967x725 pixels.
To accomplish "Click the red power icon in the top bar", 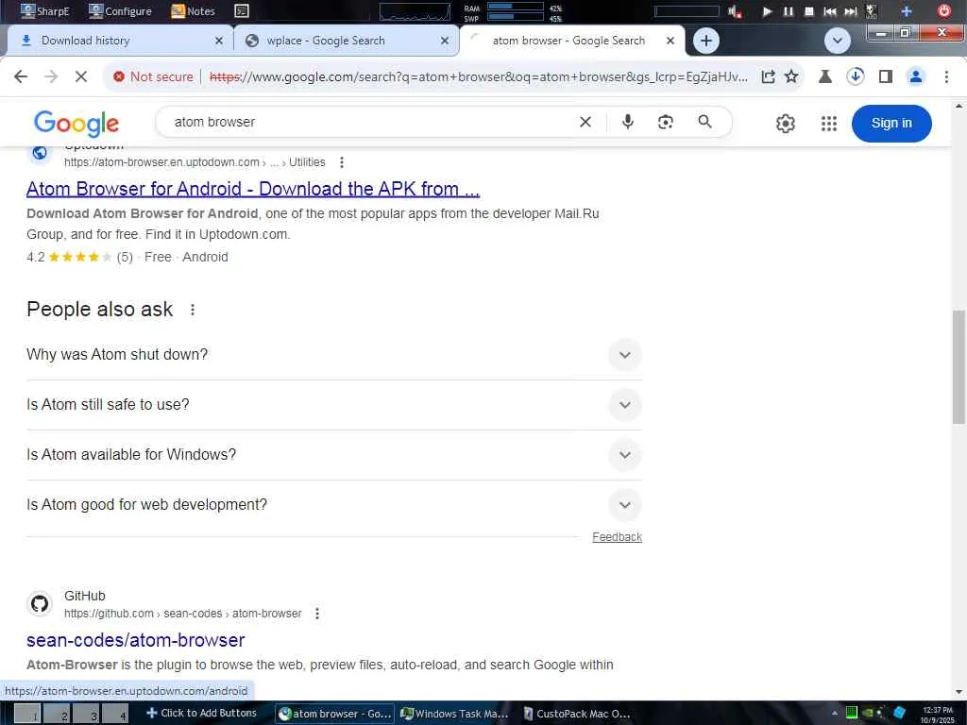I will coord(944,10).
